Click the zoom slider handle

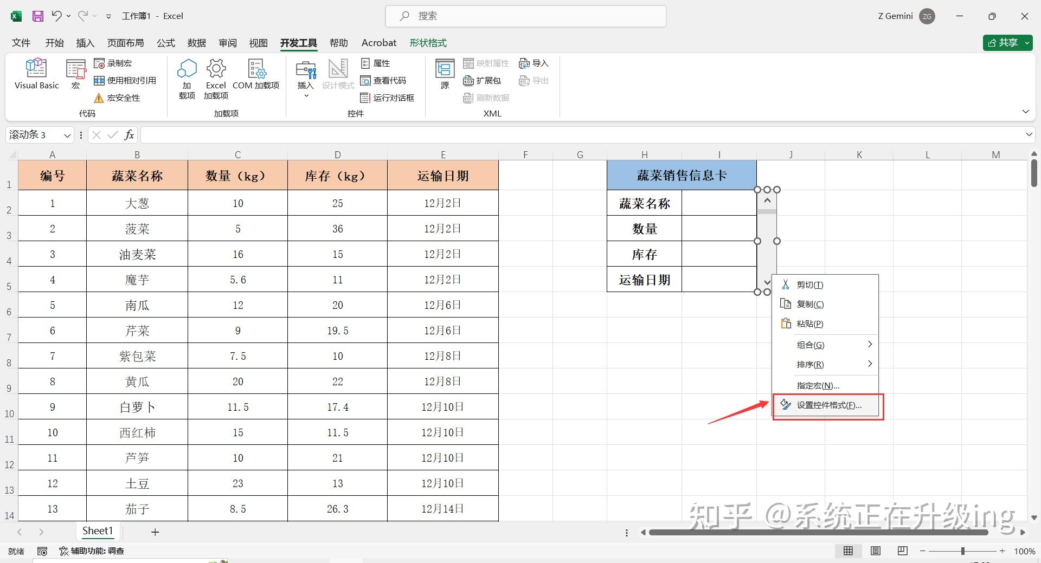click(x=963, y=551)
